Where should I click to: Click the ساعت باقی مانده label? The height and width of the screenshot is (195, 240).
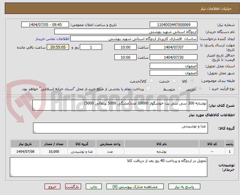tap(31, 47)
